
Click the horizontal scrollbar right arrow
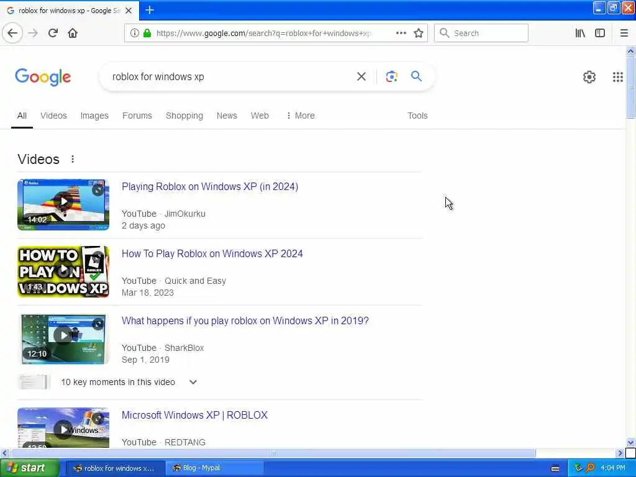coord(620,453)
